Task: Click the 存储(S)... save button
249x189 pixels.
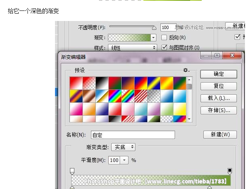Action: click(219, 110)
